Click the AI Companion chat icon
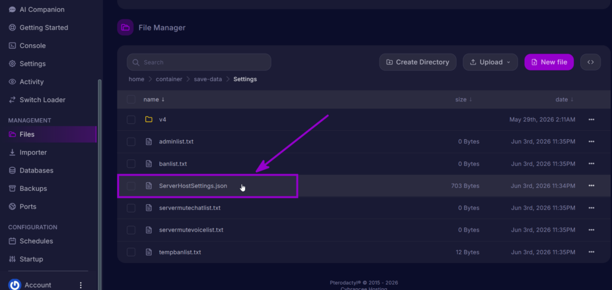 point(13,10)
